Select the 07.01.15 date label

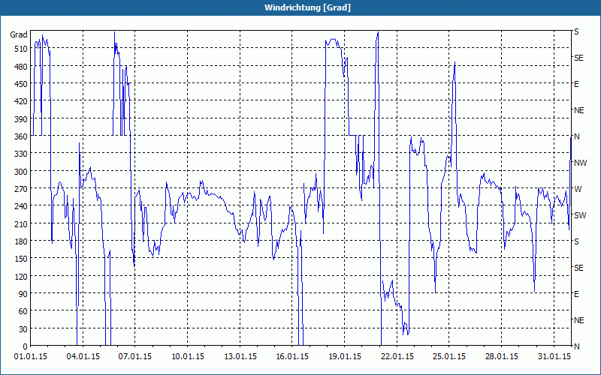pyautogui.click(x=135, y=357)
